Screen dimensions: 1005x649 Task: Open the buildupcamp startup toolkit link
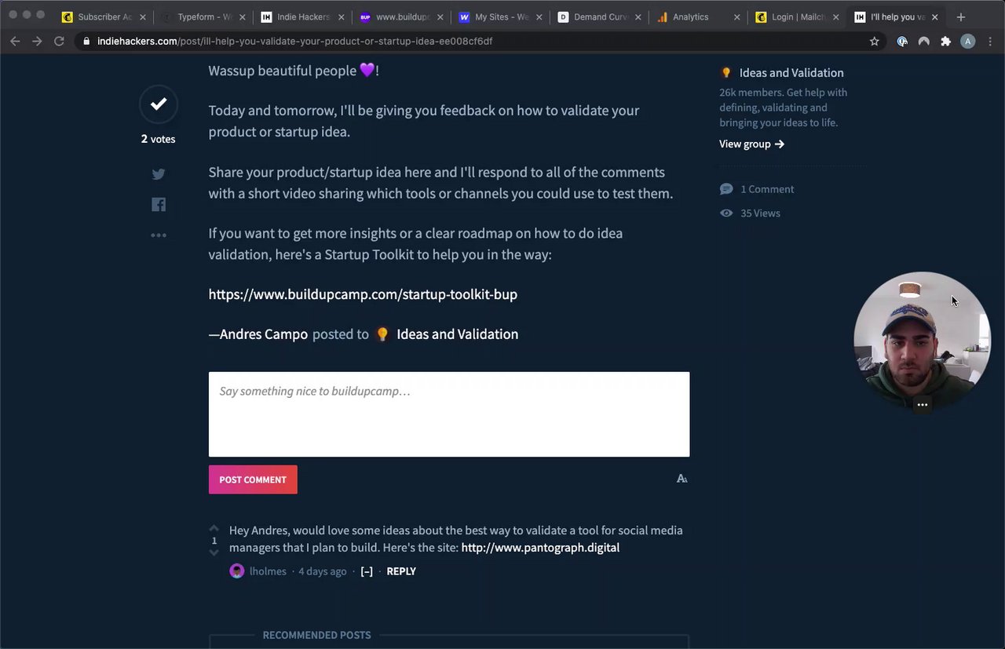[x=363, y=294]
